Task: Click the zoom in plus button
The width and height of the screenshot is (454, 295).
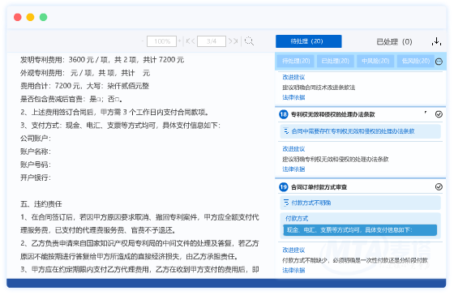Action: 179,41
